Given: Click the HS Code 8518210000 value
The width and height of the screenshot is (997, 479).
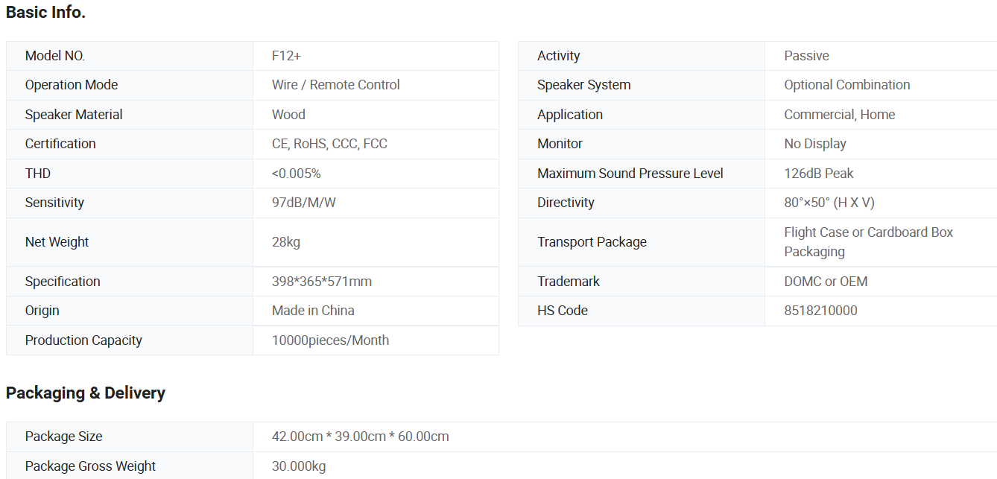Looking at the screenshot, I should point(820,311).
